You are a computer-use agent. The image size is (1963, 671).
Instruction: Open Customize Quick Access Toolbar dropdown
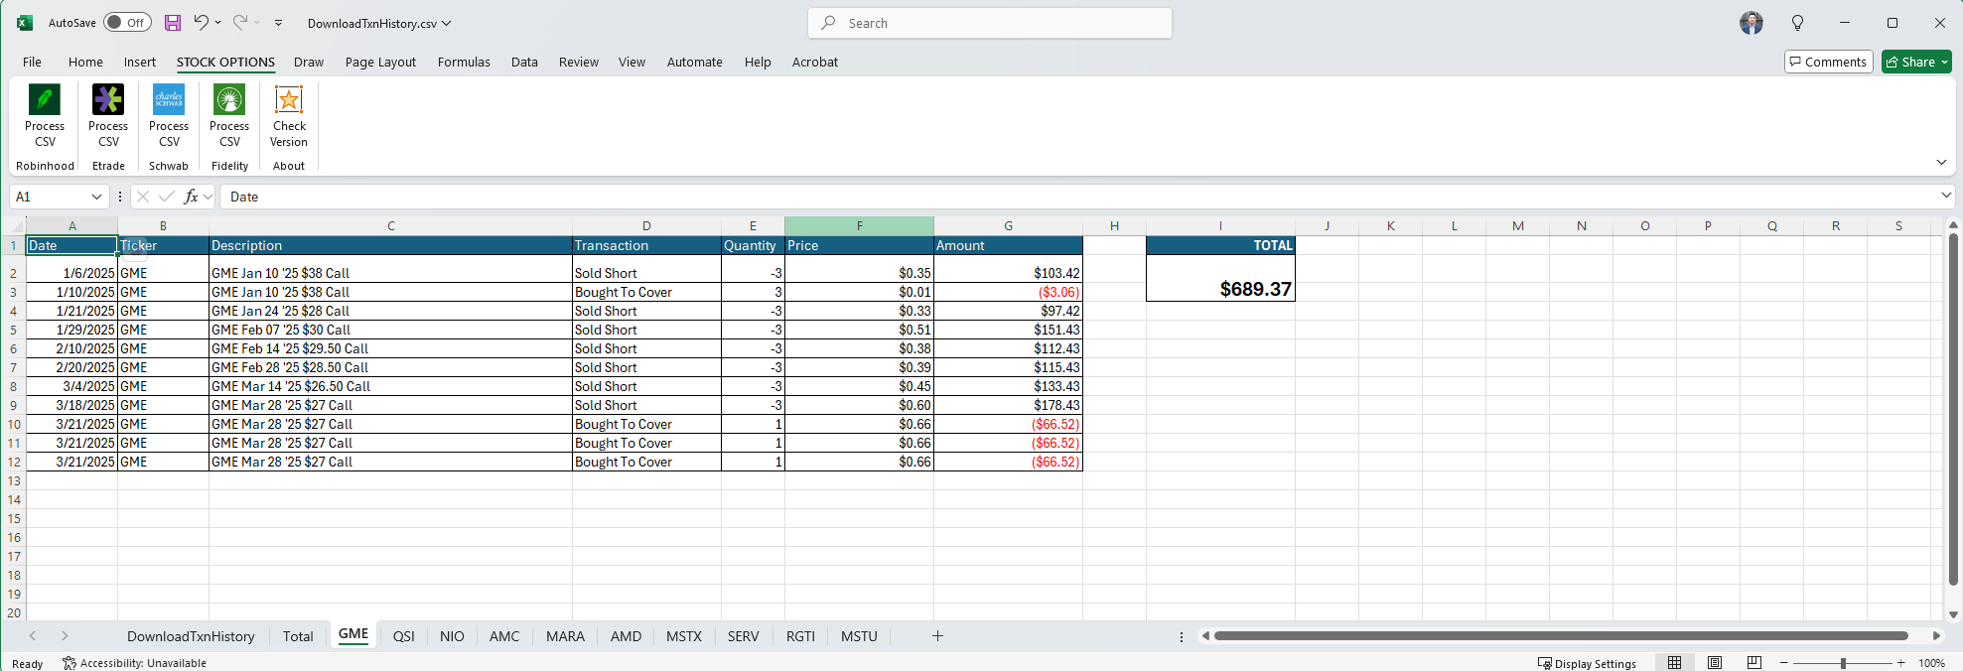click(x=279, y=23)
